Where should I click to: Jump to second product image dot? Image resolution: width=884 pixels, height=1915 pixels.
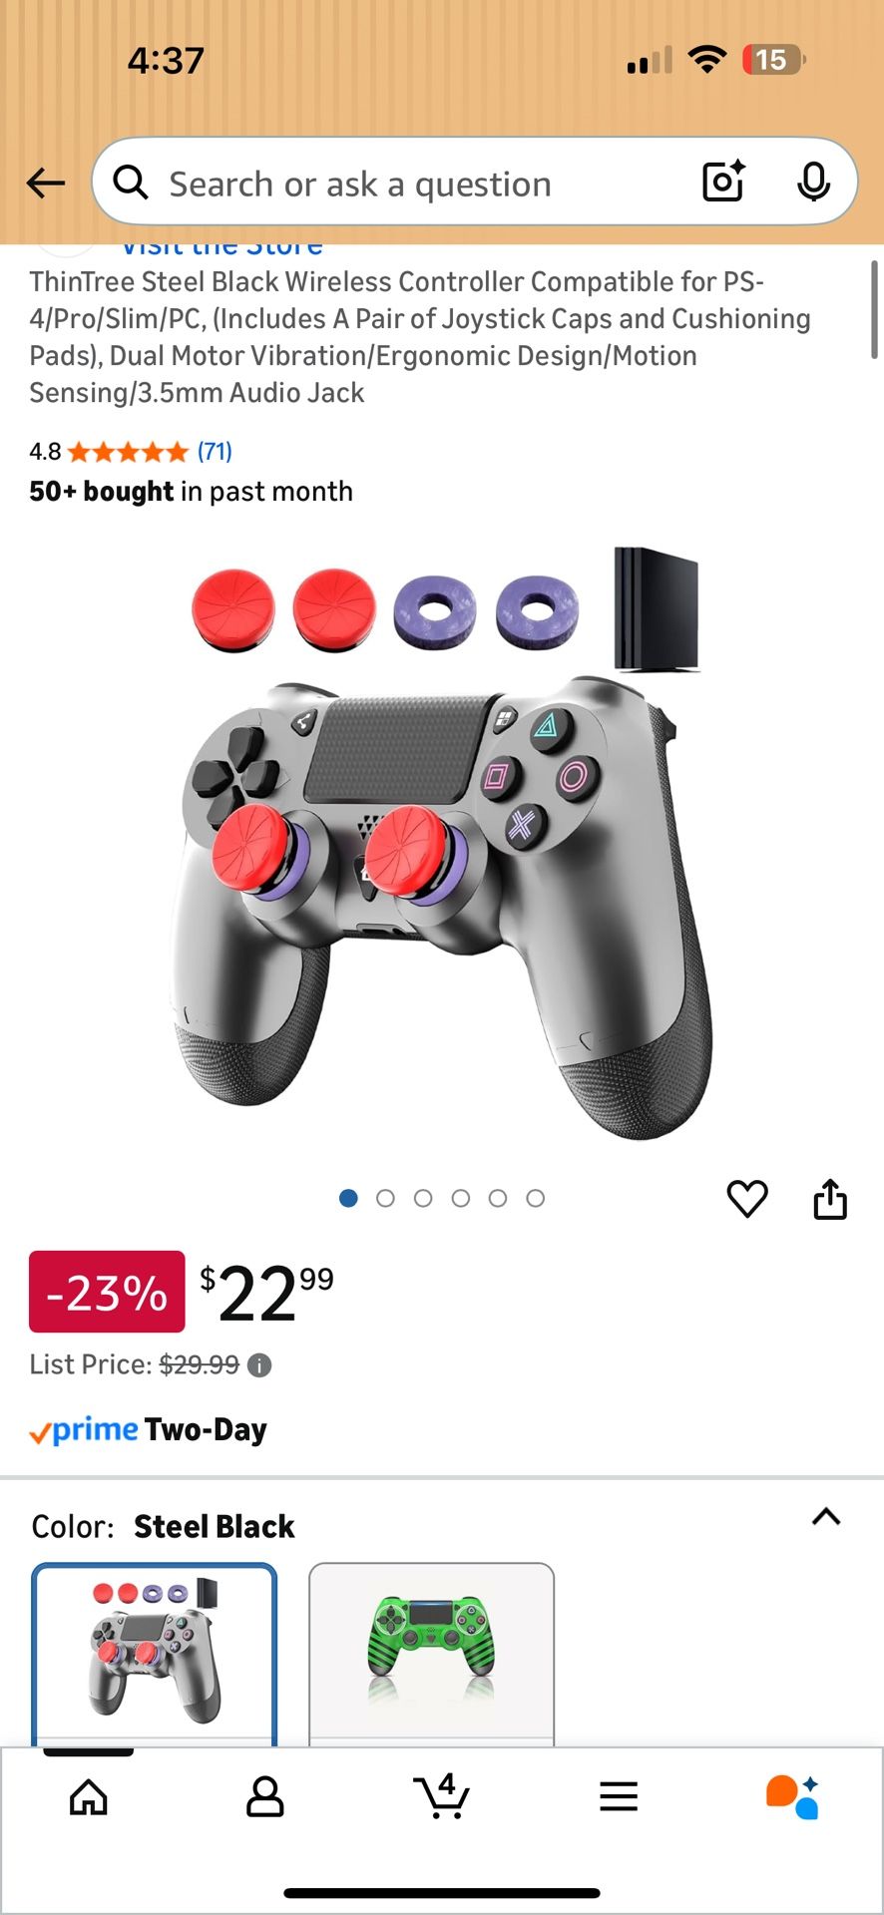point(385,1198)
